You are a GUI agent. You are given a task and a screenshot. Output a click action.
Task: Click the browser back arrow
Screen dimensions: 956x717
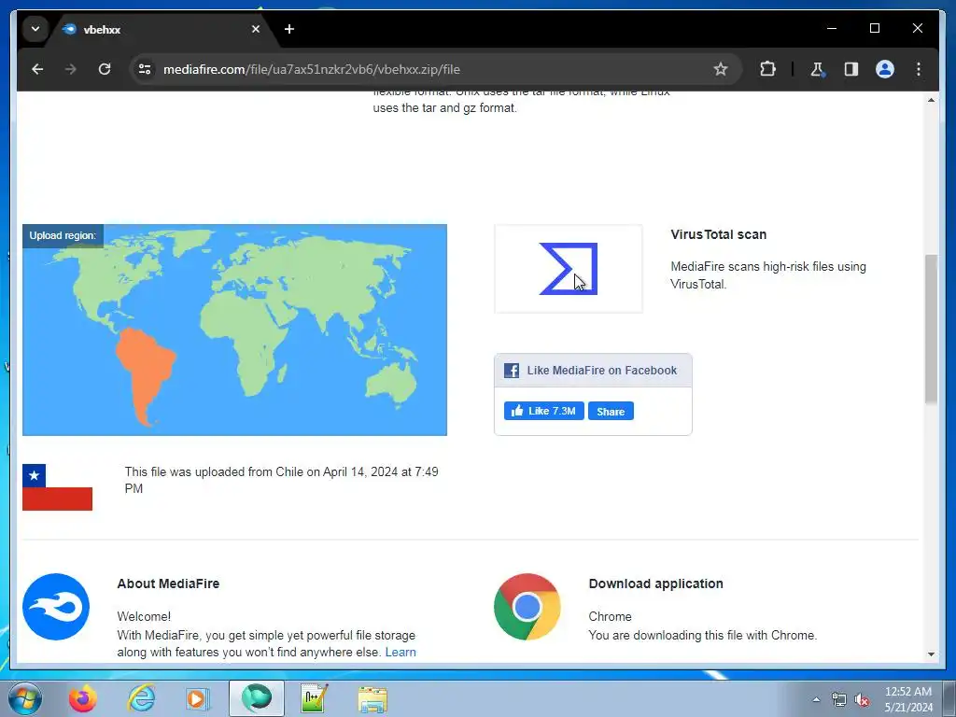point(37,69)
